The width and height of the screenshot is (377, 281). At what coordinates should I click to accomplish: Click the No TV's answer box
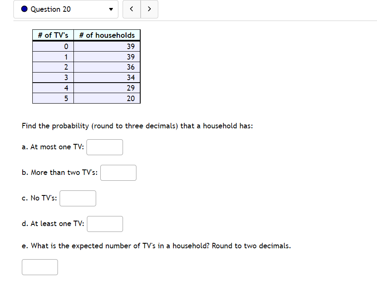coord(78,198)
